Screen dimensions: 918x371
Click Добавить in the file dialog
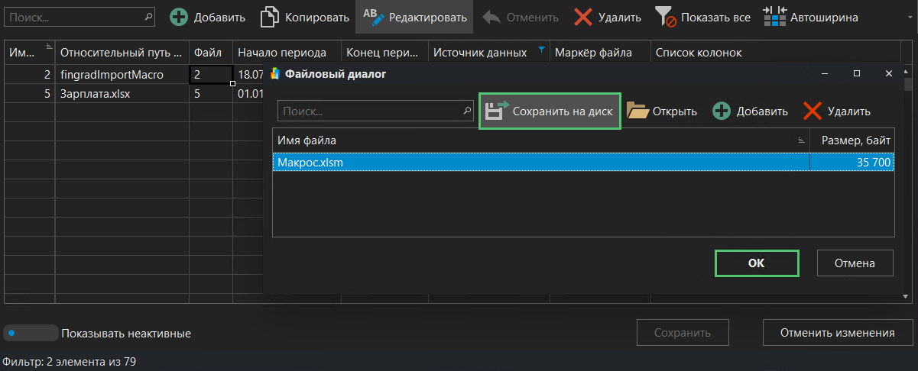pyautogui.click(x=750, y=111)
